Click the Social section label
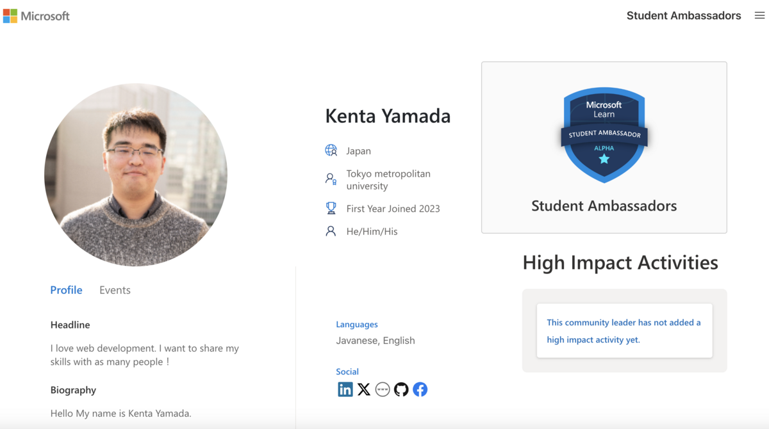Screen dimensions: 769x429 tap(347, 371)
